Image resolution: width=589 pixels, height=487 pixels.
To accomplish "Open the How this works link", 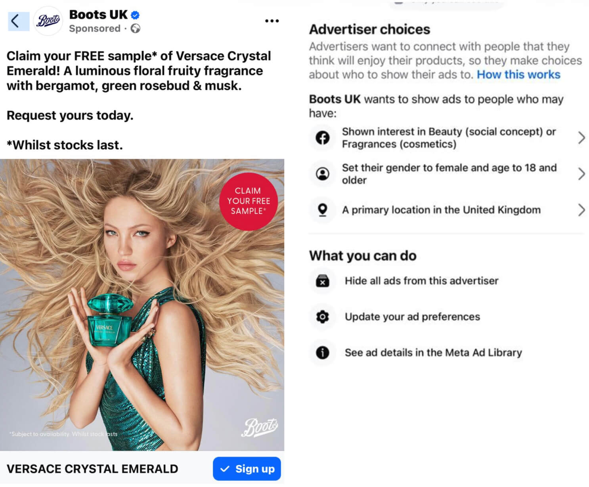I will click(518, 74).
